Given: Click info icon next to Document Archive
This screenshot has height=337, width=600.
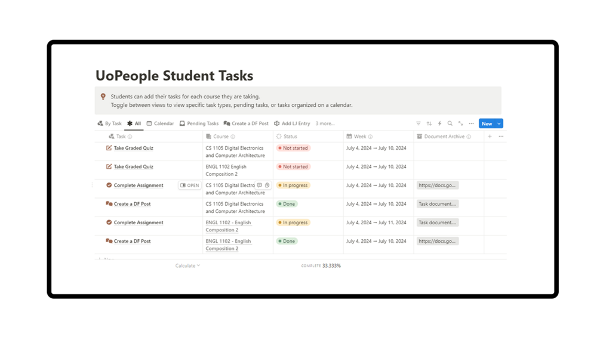Looking at the screenshot, I should (469, 137).
